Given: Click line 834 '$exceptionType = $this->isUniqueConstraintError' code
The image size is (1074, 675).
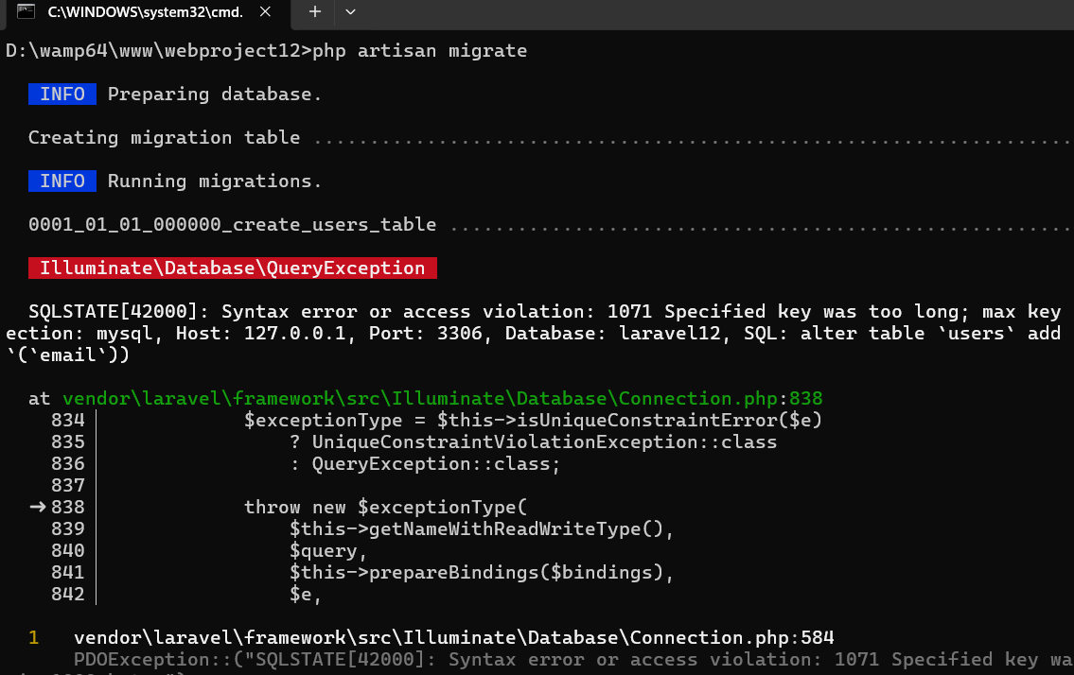Looking at the screenshot, I should (x=533, y=420).
